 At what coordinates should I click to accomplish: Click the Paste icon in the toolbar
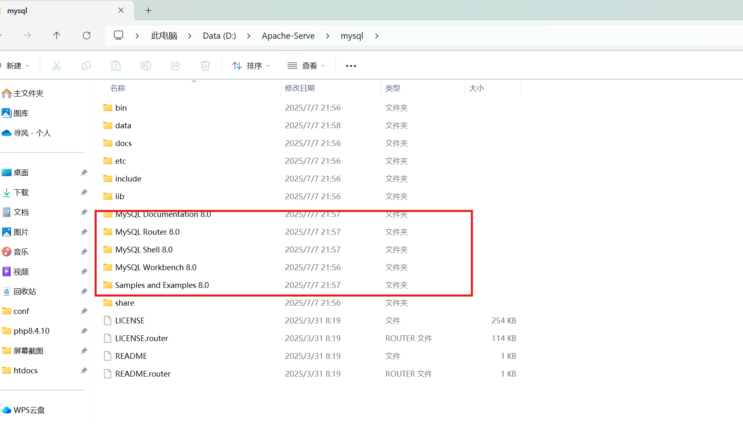coord(116,65)
